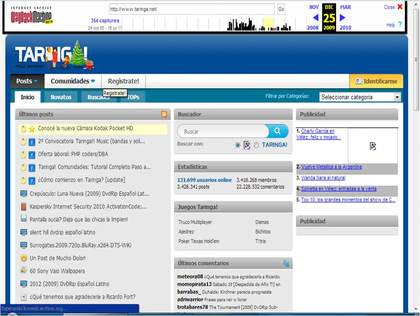Click the broken image icon in the Publicidad box
420x316 pixels.
click(x=373, y=146)
